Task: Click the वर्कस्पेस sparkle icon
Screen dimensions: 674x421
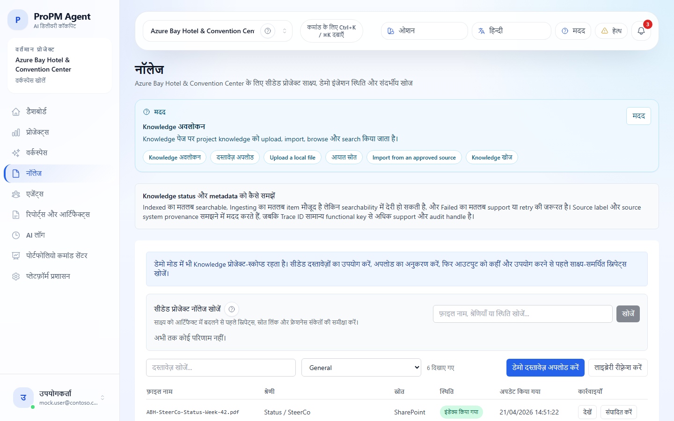Action: click(x=16, y=153)
